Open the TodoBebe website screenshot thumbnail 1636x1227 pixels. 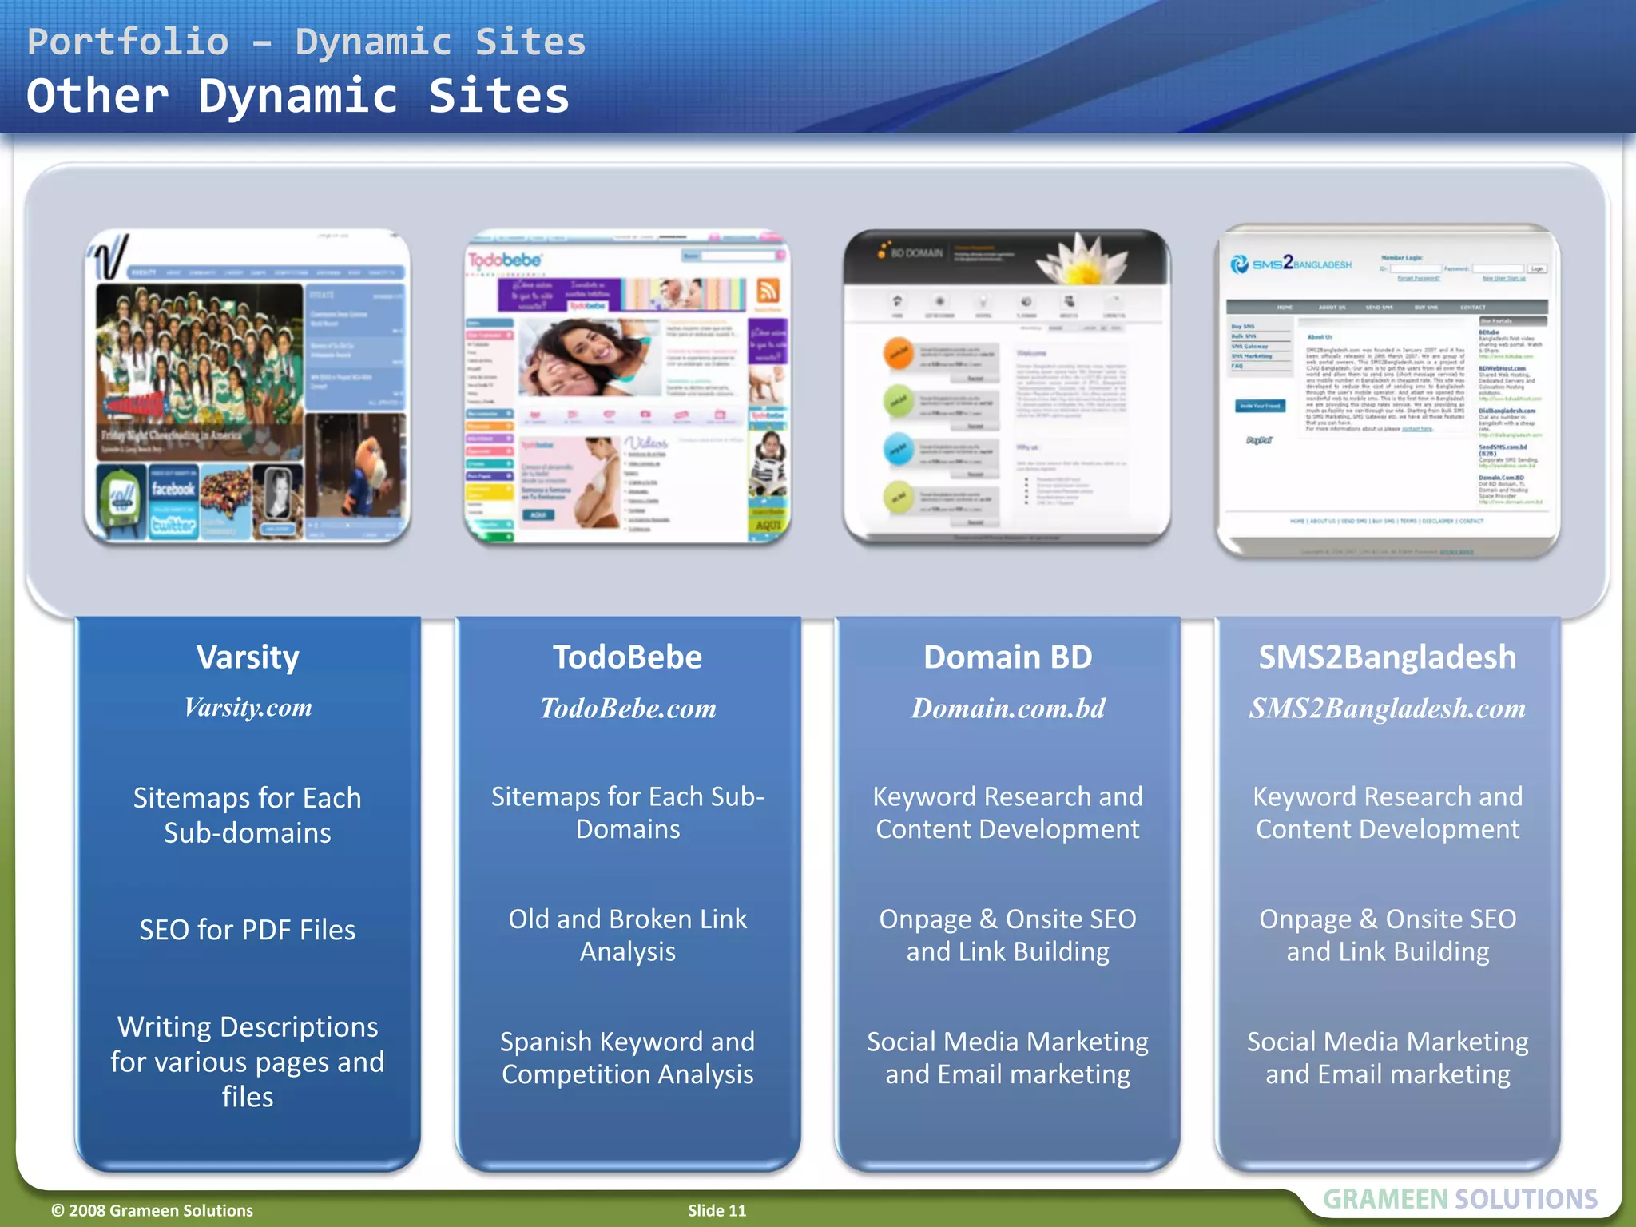(628, 387)
